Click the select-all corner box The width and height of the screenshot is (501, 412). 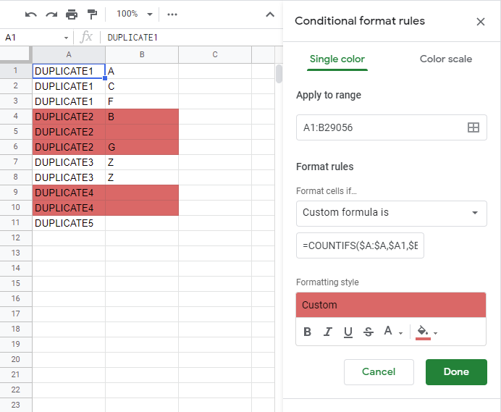(x=16, y=54)
